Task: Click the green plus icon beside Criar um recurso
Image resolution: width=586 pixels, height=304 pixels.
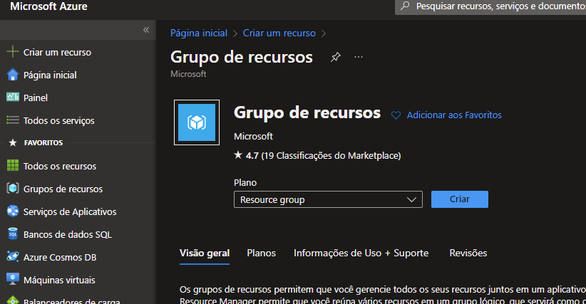Action: click(13, 51)
